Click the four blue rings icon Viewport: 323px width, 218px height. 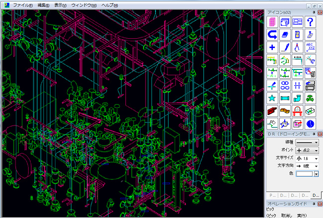point(285,86)
